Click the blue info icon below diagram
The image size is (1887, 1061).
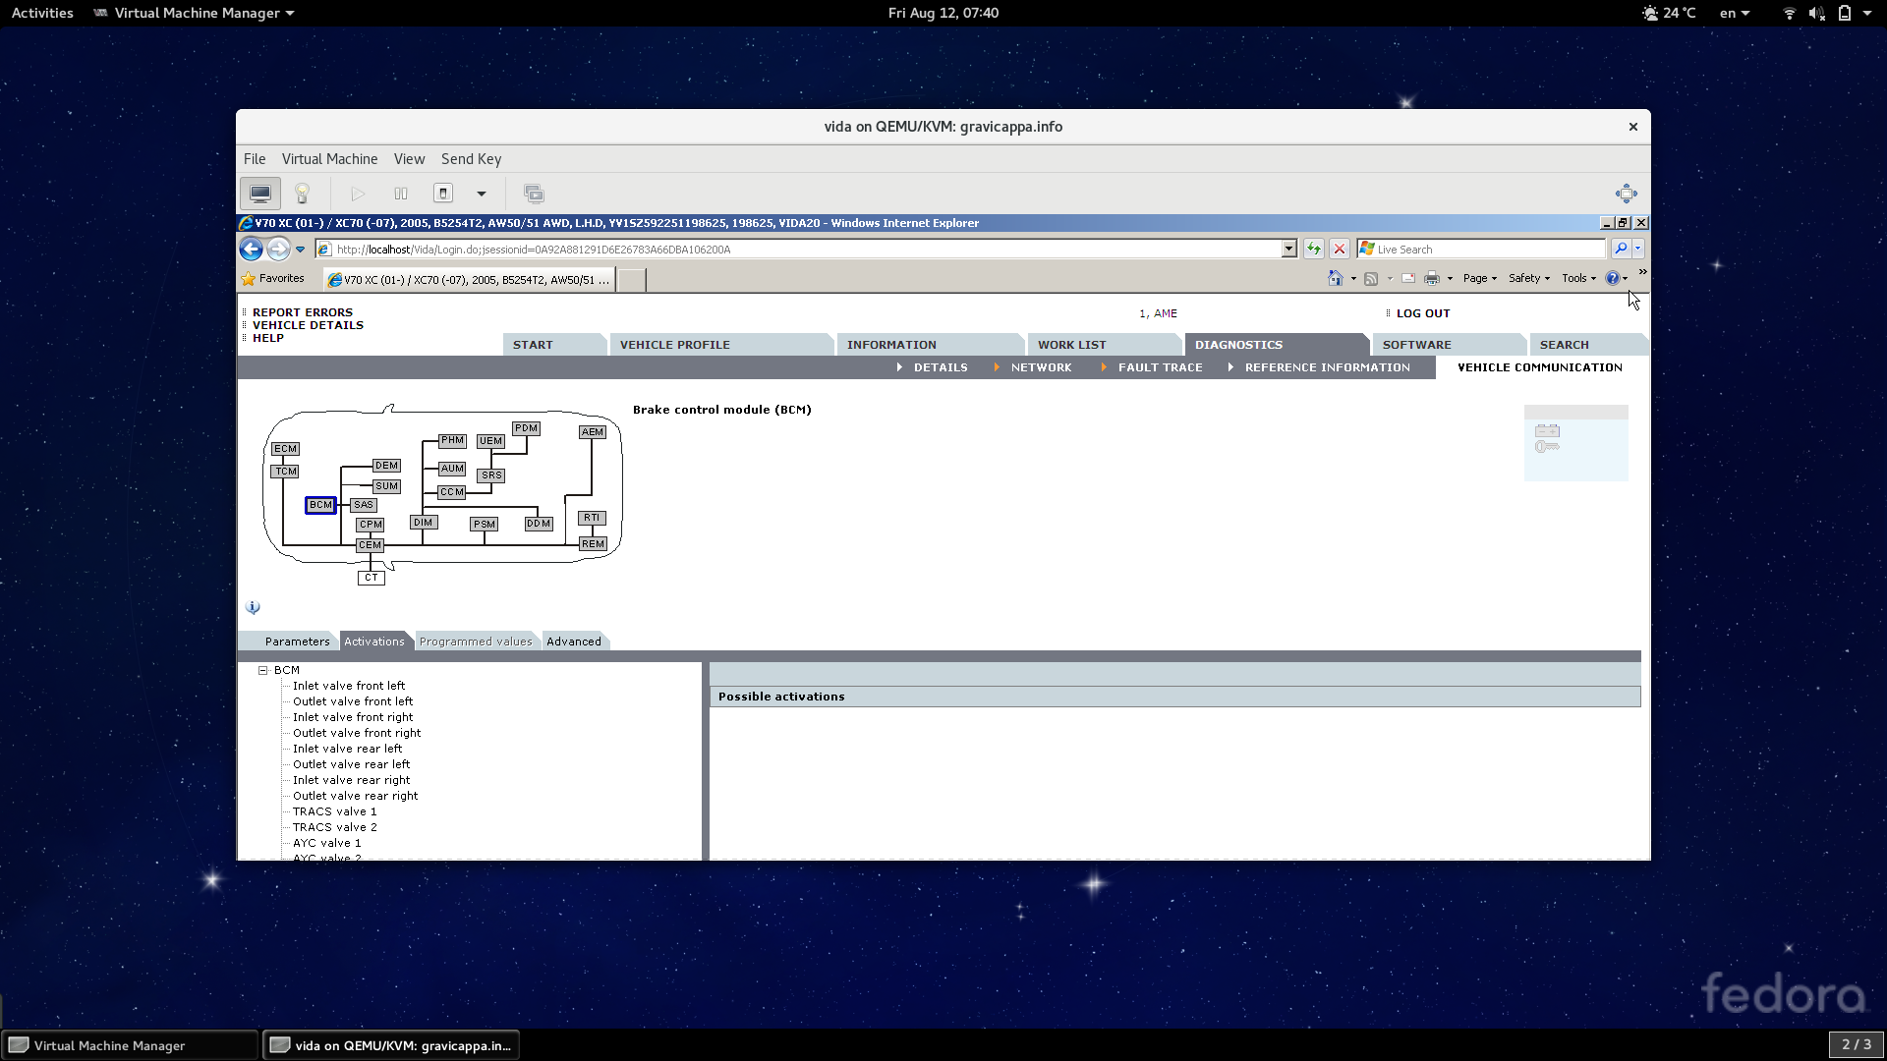click(x=253, y=608)
